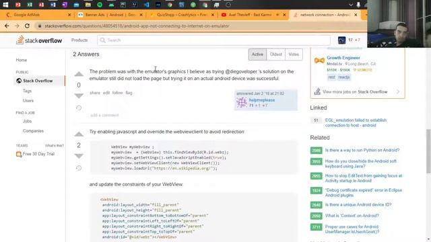This screenshot has width=431, height=242.
Task: Open the Windows Start menu
Action: pyautogui.click(x=5, y=5)
